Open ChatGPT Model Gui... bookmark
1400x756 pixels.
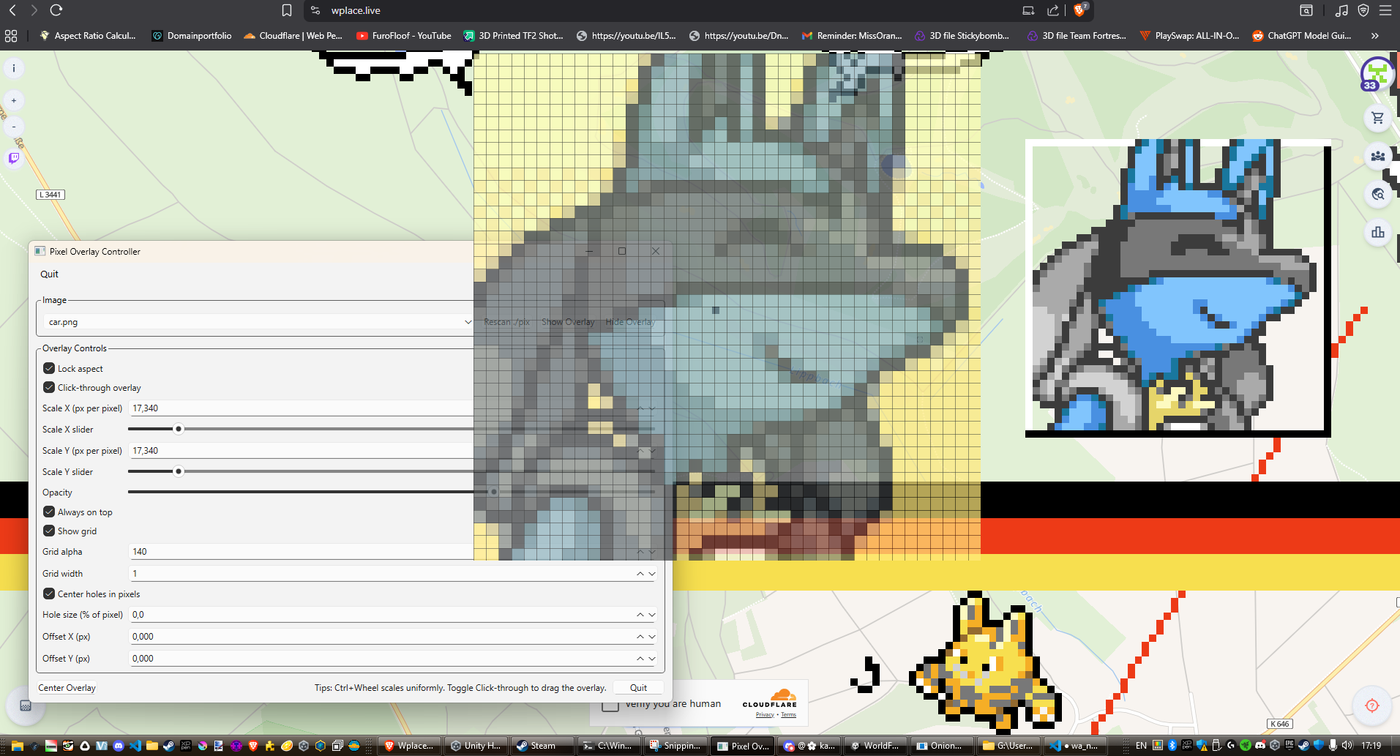pyautogui.click(x=1302, y=35)
